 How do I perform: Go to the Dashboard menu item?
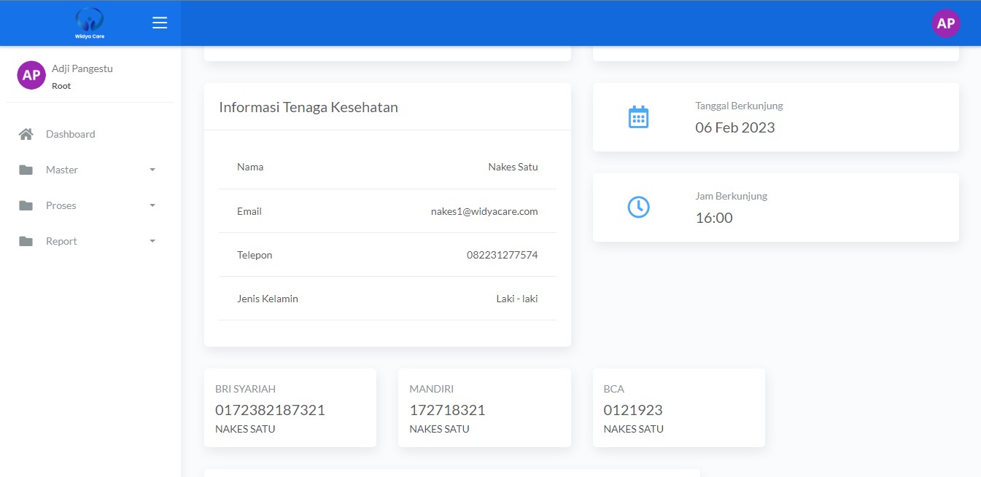click(x=71, y=134)
